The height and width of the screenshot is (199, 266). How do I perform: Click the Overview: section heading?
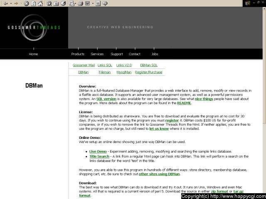pyautogui.click(x=88, y=86)
